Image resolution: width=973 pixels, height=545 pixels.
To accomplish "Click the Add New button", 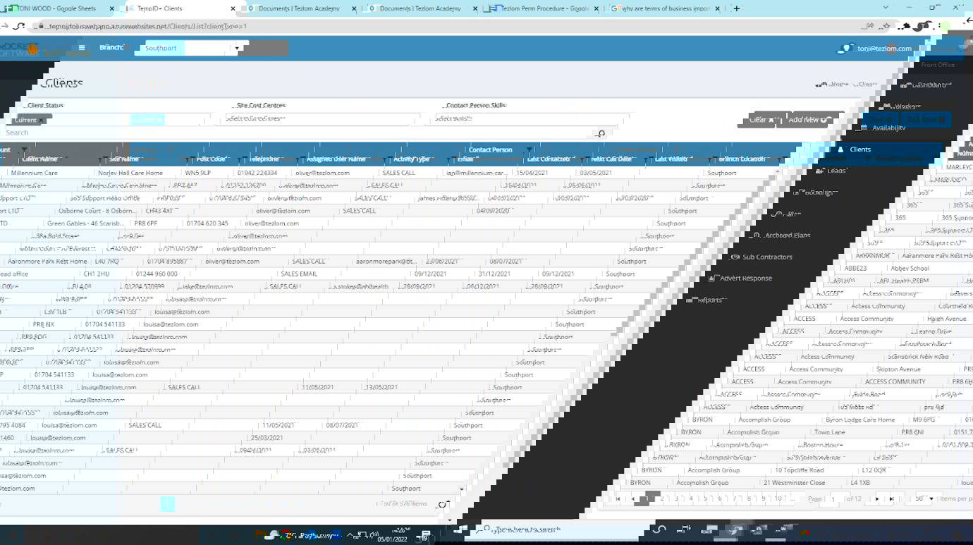I will point(807,120).
